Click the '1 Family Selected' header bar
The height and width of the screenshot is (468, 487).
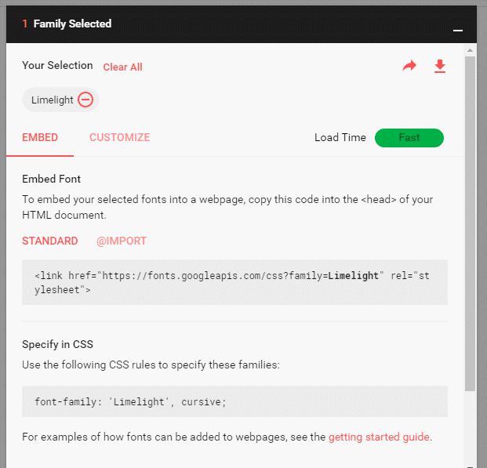tap(242, 24)
